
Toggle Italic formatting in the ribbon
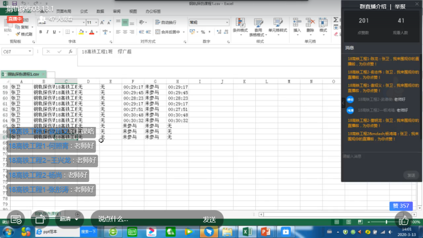[47, 32]
